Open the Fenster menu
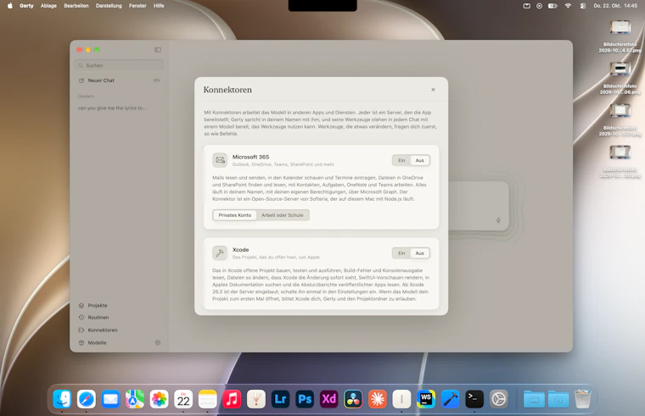The height and width of the screenshot is (416, 645). [137, 6]
